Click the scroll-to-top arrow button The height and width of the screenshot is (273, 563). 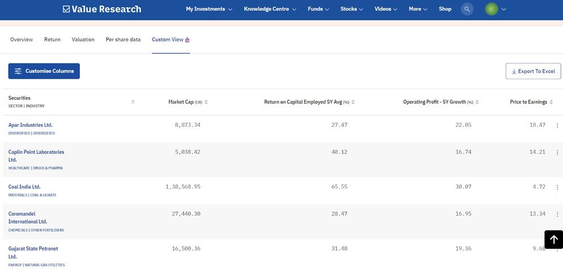pyautogui.click(x=553, y=239)
